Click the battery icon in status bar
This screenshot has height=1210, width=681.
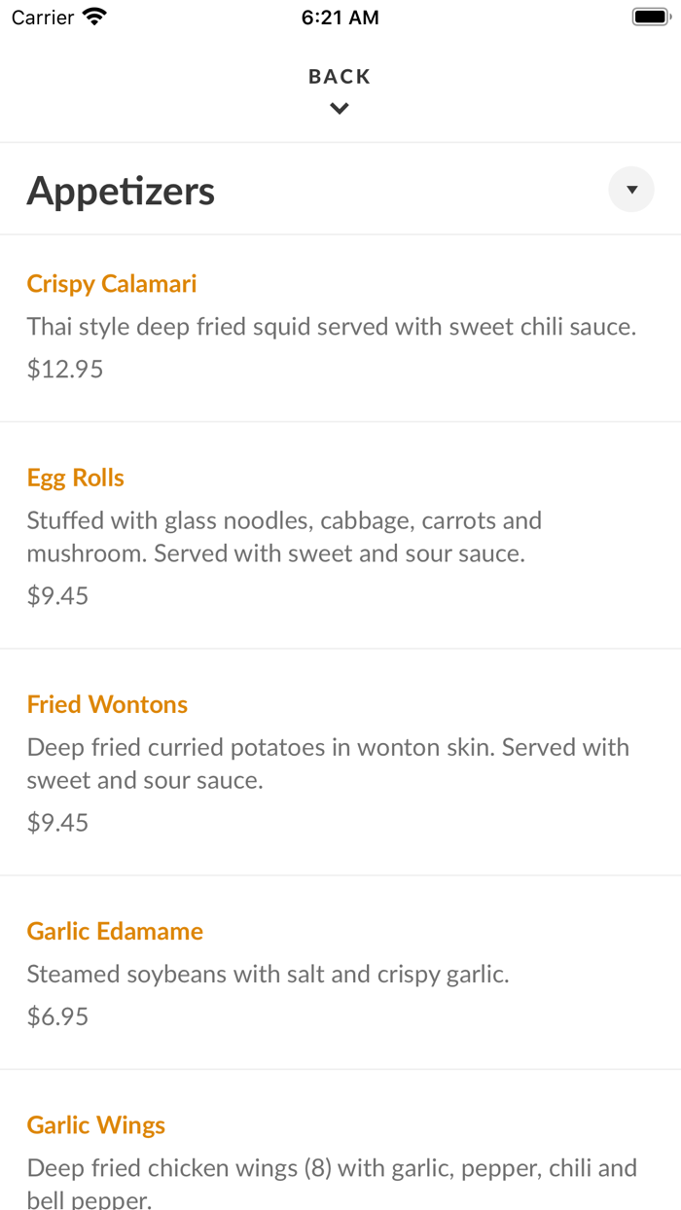point(651,17)
